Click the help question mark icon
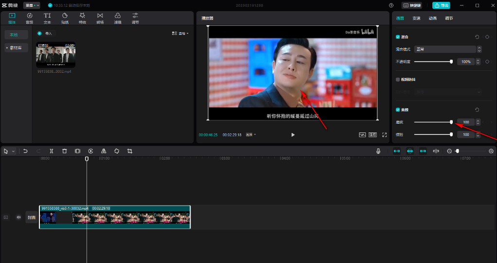 [x=391, y=5]
